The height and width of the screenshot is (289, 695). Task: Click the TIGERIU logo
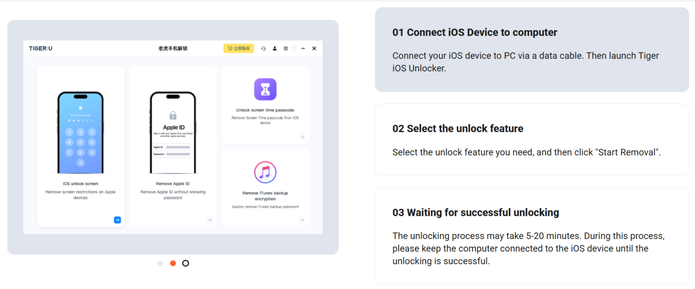tap(41, 48)
